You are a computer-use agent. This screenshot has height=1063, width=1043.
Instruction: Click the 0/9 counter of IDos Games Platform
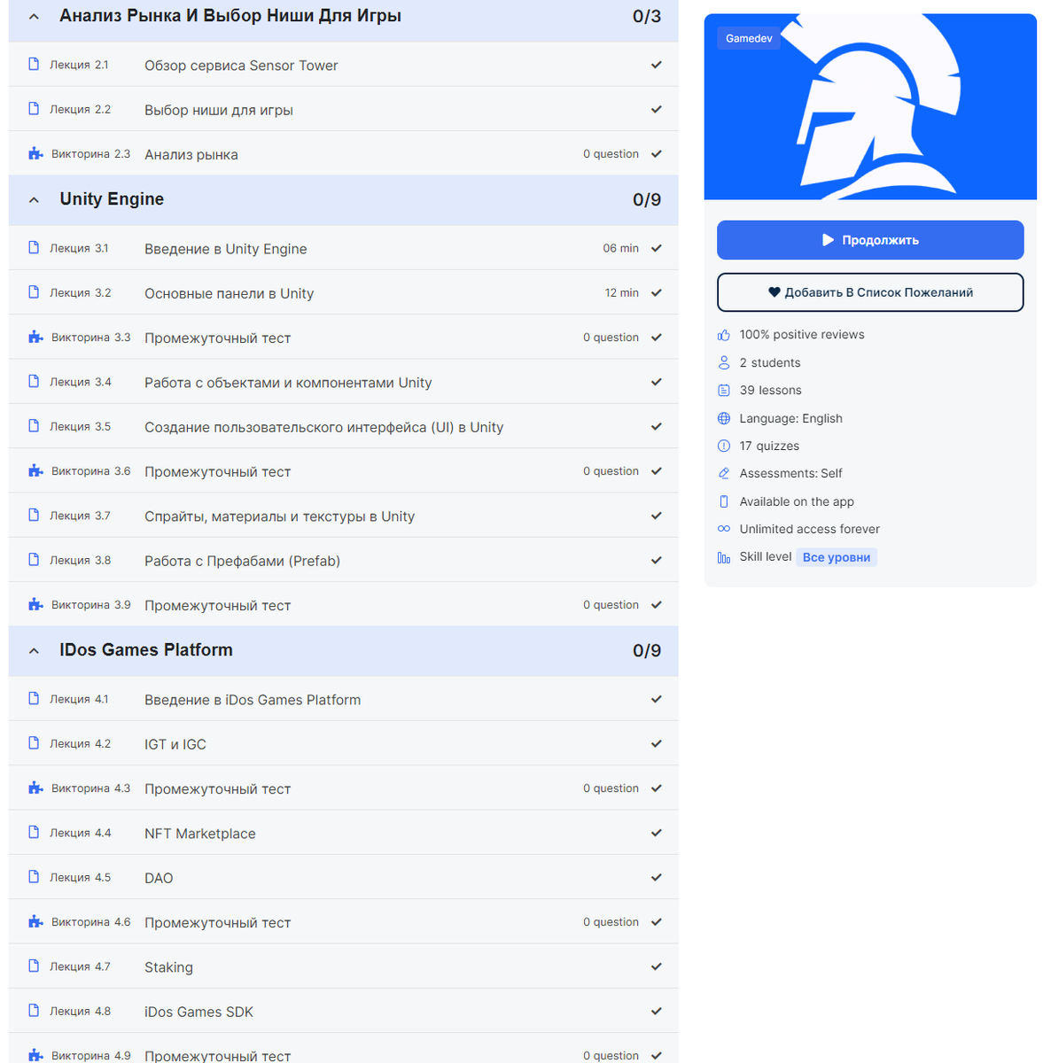tap(647, 650)
